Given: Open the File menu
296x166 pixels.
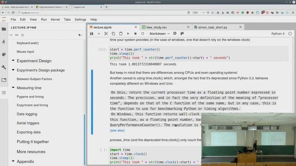Looking at the screenshot, I should tap(13, 19).
